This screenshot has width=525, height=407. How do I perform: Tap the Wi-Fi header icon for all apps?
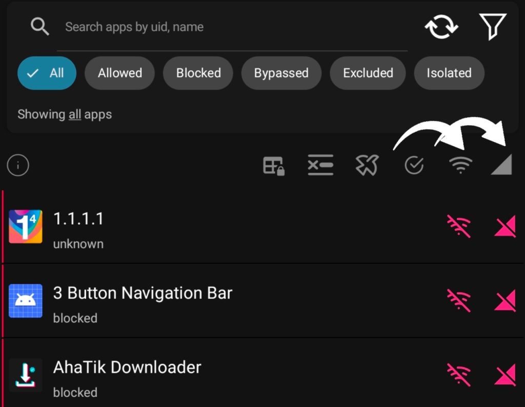point(460,165)
